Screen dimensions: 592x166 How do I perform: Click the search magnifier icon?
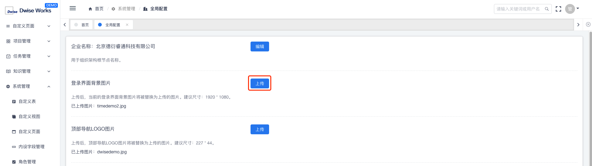click(x=547, y=9)
